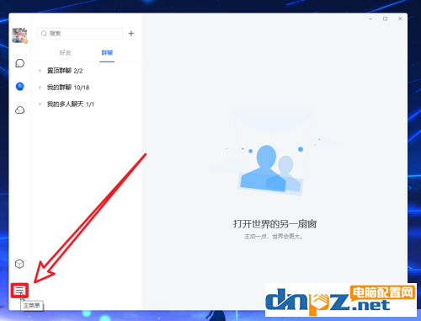
Task: Open the cube app center icon
Action: click(x=19, y=264)
